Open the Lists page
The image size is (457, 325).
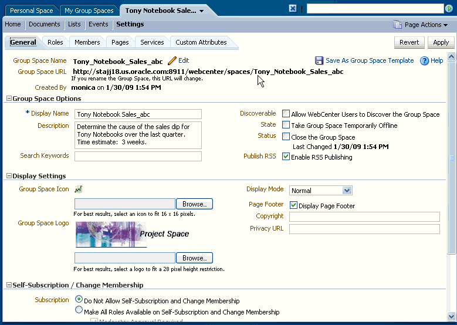coord(75,24)
